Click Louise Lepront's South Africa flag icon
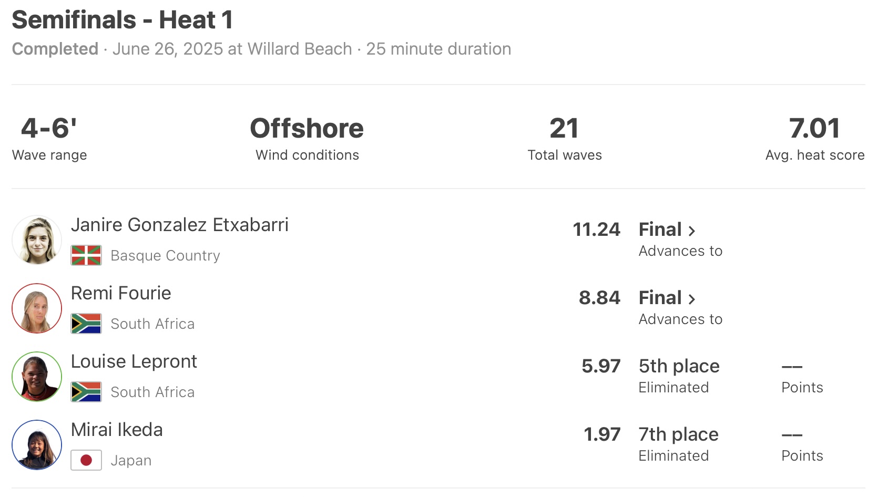 [x=86, y=392]
